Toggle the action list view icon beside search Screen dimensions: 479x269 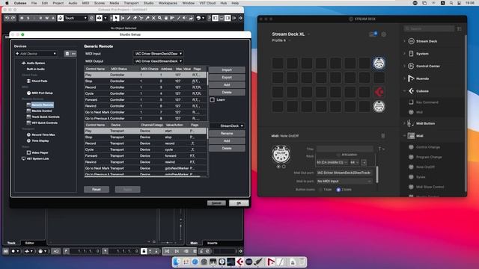(x=459, y=28)
